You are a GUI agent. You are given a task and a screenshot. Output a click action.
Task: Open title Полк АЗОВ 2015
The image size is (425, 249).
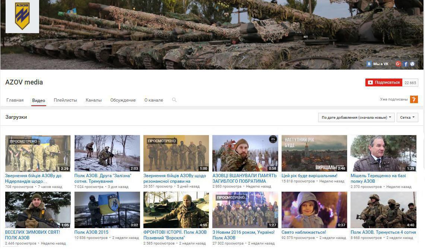[91, 232]
